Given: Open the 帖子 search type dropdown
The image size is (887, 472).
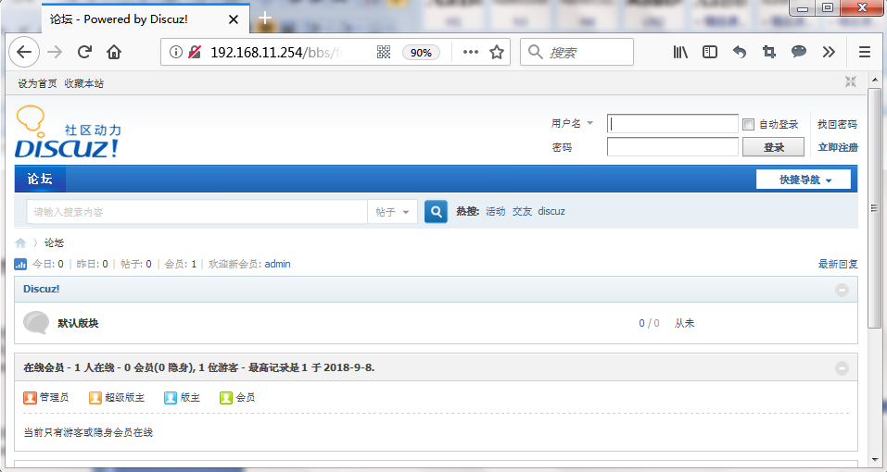Looking at the screenshot, I should [x=392, y=212].
